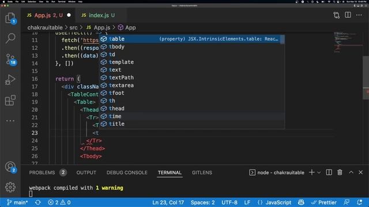Viewport: 369px width, 207px height.
Task: Select the TERMINAL panel tab
Action: click(170, 172)
